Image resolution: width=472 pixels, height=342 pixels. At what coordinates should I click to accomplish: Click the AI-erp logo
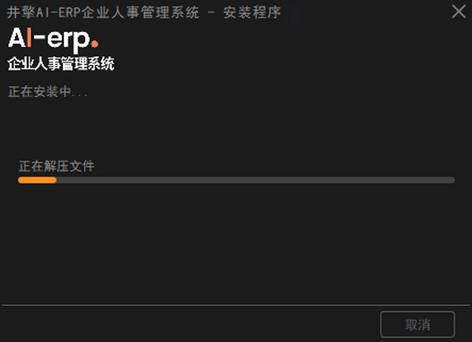coord(53,39)
